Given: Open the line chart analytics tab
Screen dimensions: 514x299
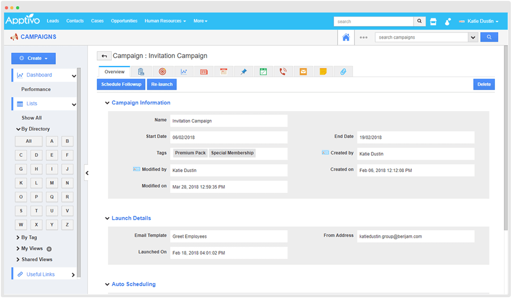Looking at the screenshot, I should click(184, 71).
